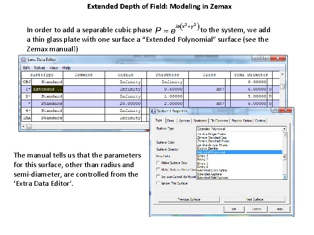Click the surface type list scrollbar thumb
The image size is (314, 235).
(284, 158)
